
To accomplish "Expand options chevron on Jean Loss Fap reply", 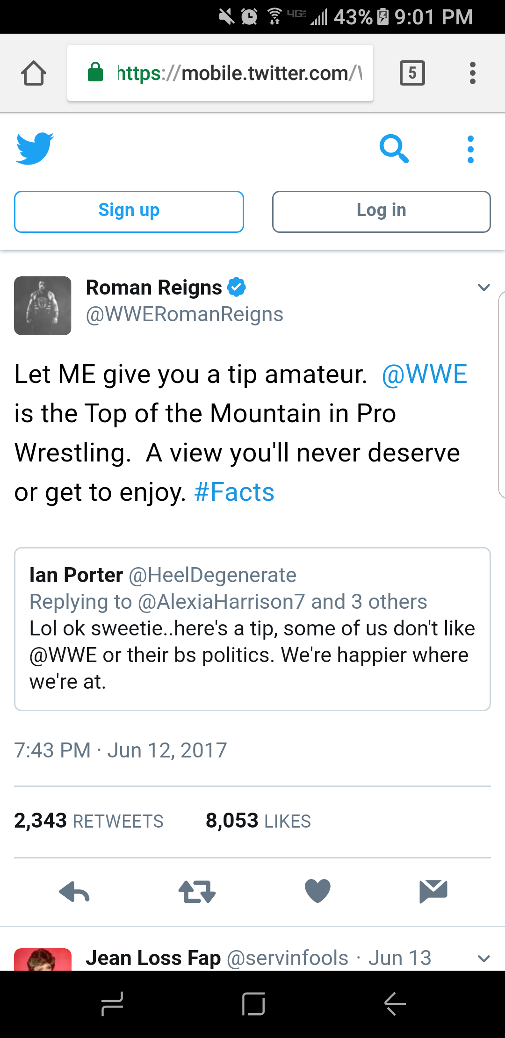I will point(484,958).
